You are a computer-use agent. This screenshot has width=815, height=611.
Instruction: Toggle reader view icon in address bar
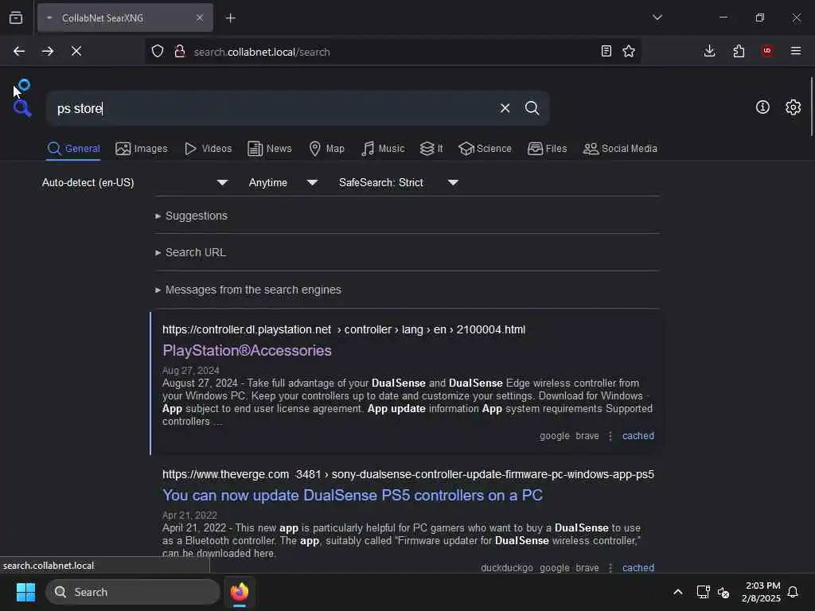(x=606, y=51)
